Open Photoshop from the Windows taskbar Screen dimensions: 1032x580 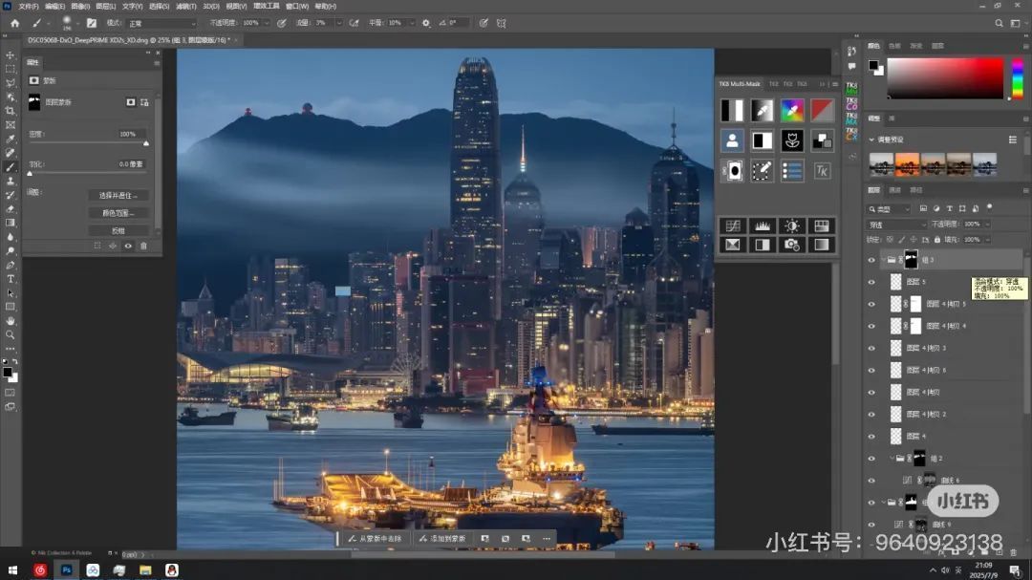click(67, 570)
